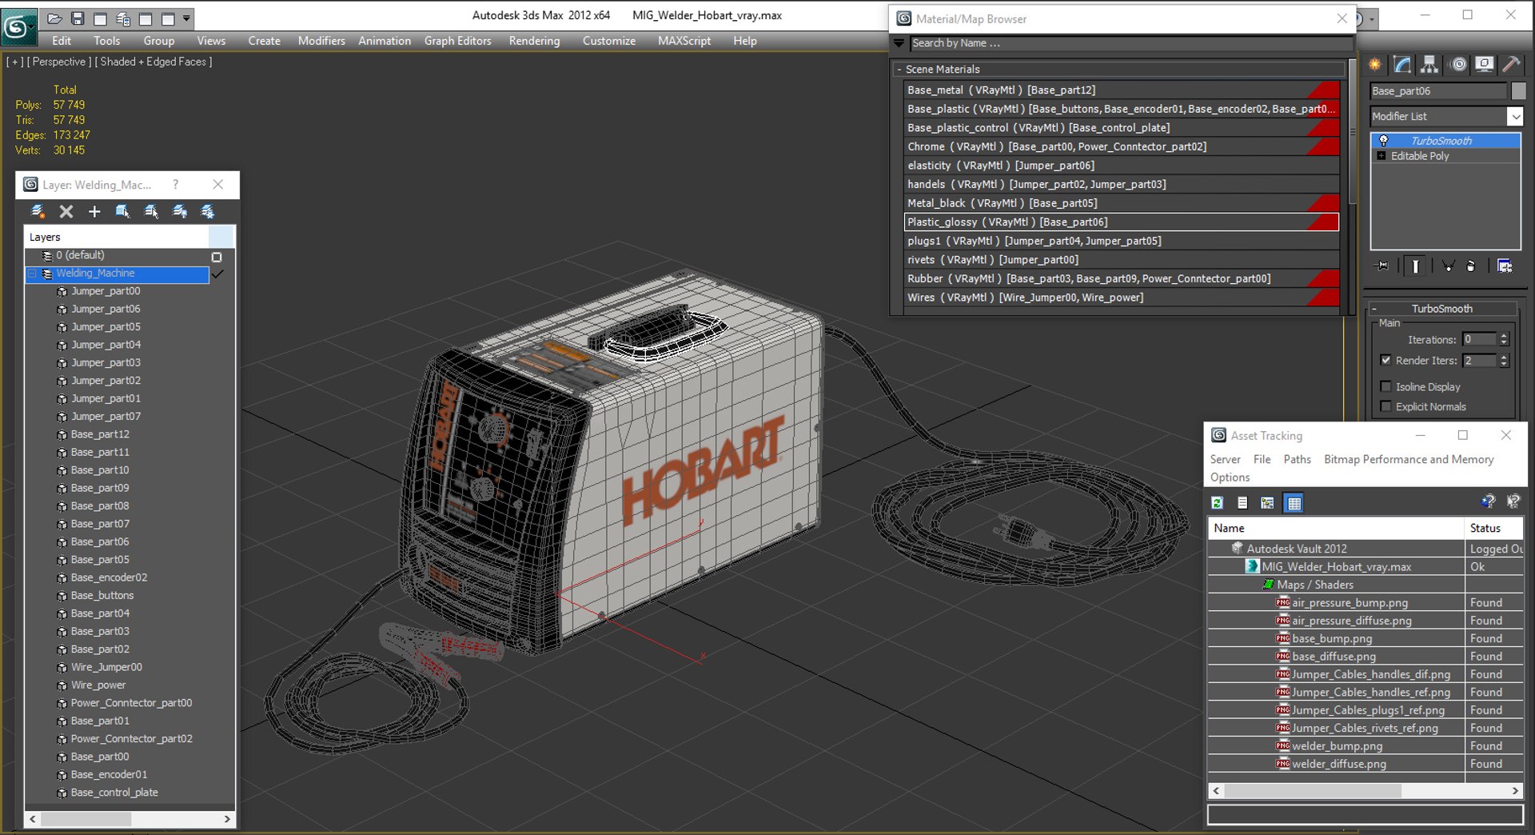Collapse the TurboSmooth rollout
This screenshot has width=1535, height=835.
(1374, 309)
